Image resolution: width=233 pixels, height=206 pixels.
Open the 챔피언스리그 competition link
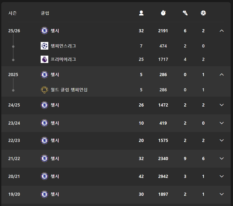pyautogui.click(x=63, y=46)
